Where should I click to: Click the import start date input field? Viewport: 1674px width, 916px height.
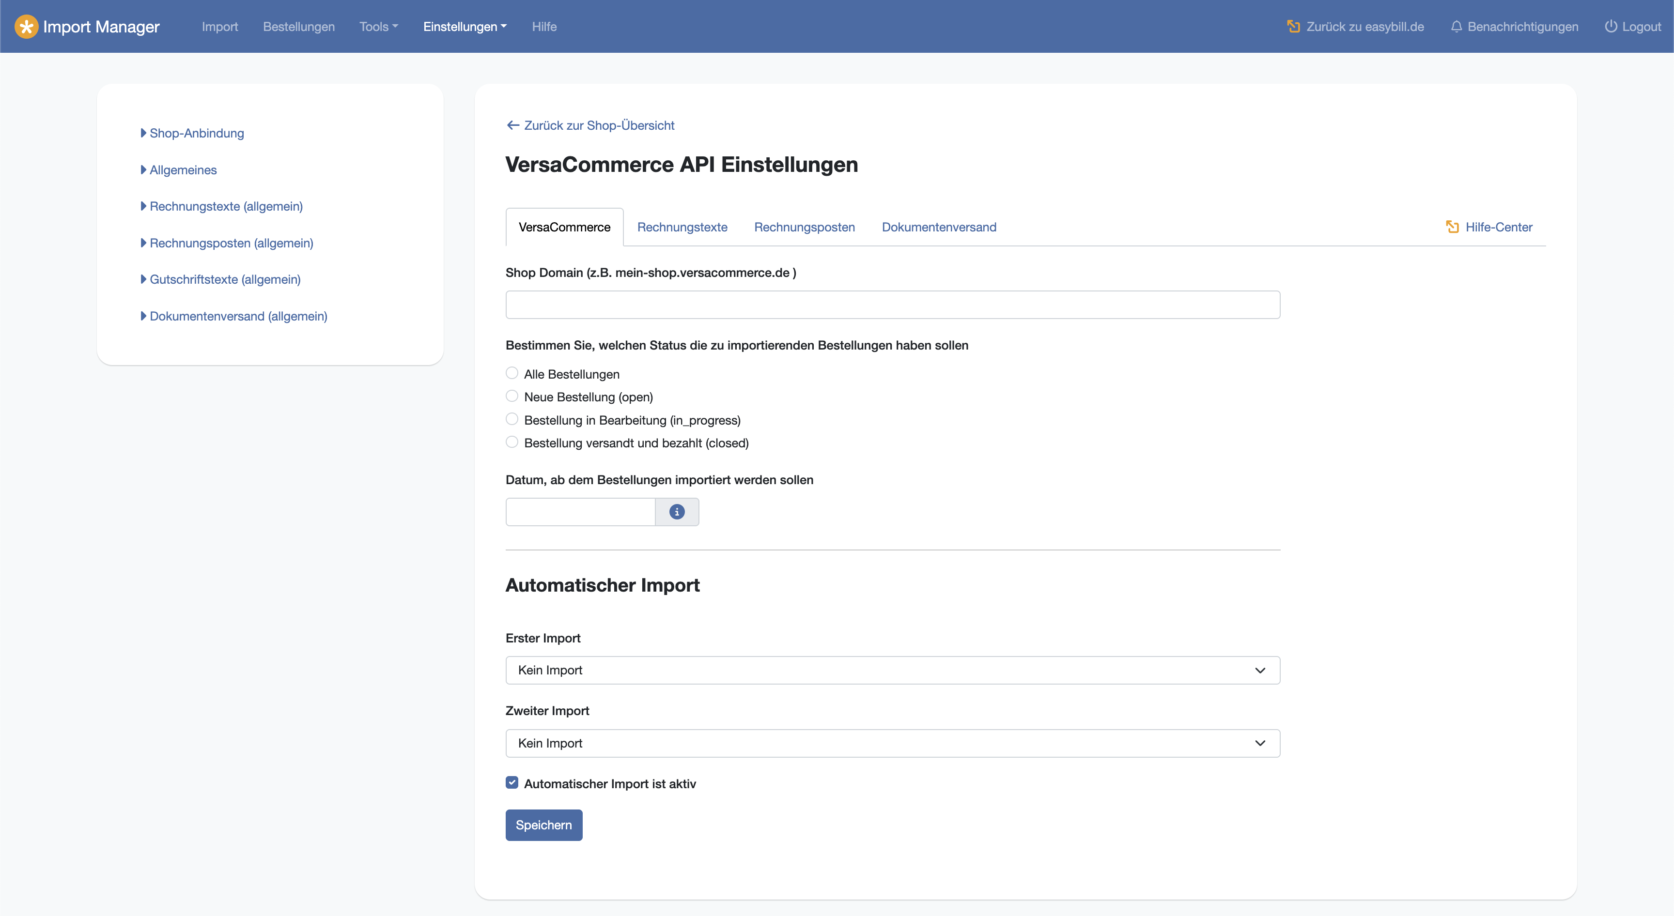coord(580,512)
